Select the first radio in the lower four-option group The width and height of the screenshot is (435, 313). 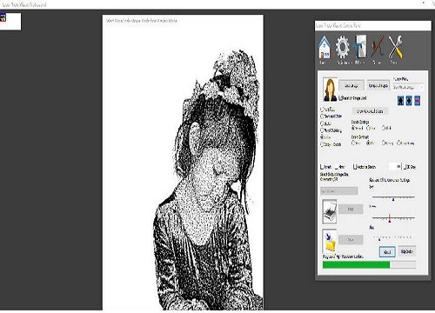tap(353, 143)
